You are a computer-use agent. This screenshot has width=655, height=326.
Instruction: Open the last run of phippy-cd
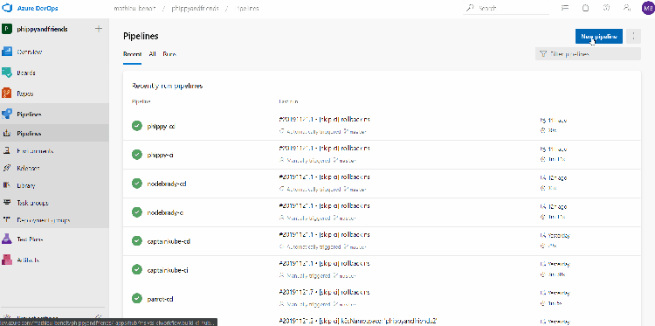[324, 120]
